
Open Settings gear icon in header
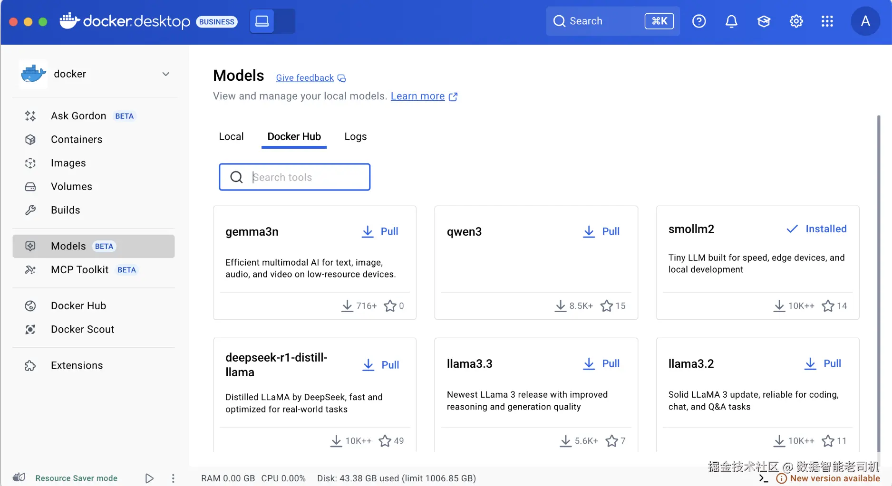coord(796,21)
